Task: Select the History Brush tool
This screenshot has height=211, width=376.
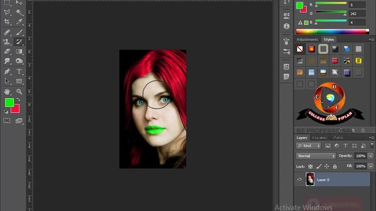Action: click(x=19, y=42)
